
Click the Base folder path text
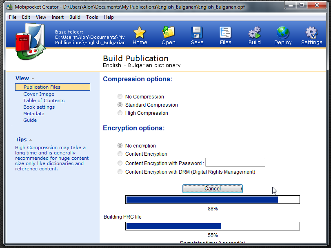(90, 37)
